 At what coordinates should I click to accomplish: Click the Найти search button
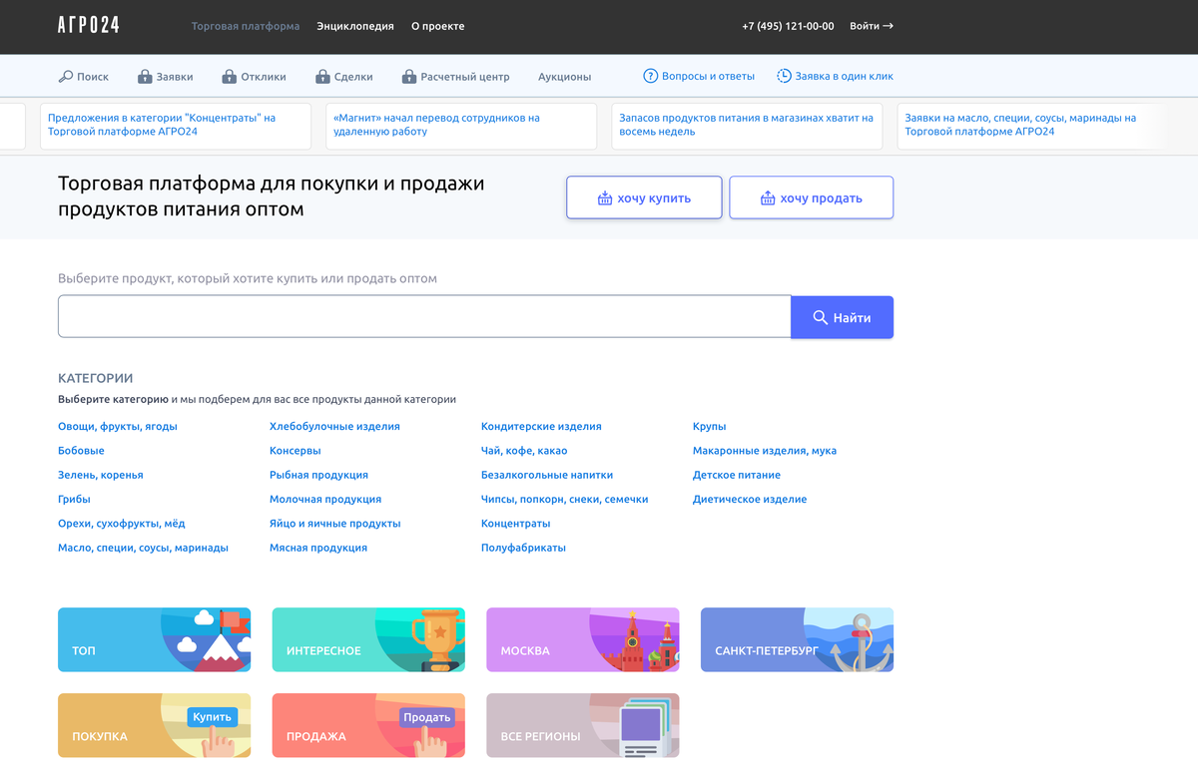click(842, 315)
